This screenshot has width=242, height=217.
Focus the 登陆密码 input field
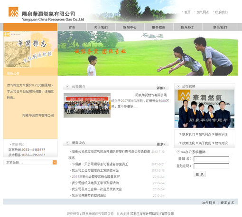click(x=211, y=166)
